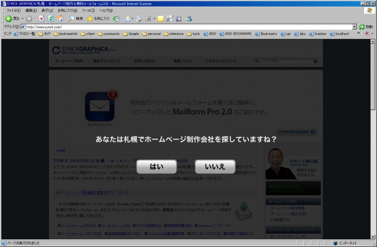The width and height of the screenshot is (377, 247).
Task: Click the Research magnifier-book toolbar icon
Action: point(179,18)
